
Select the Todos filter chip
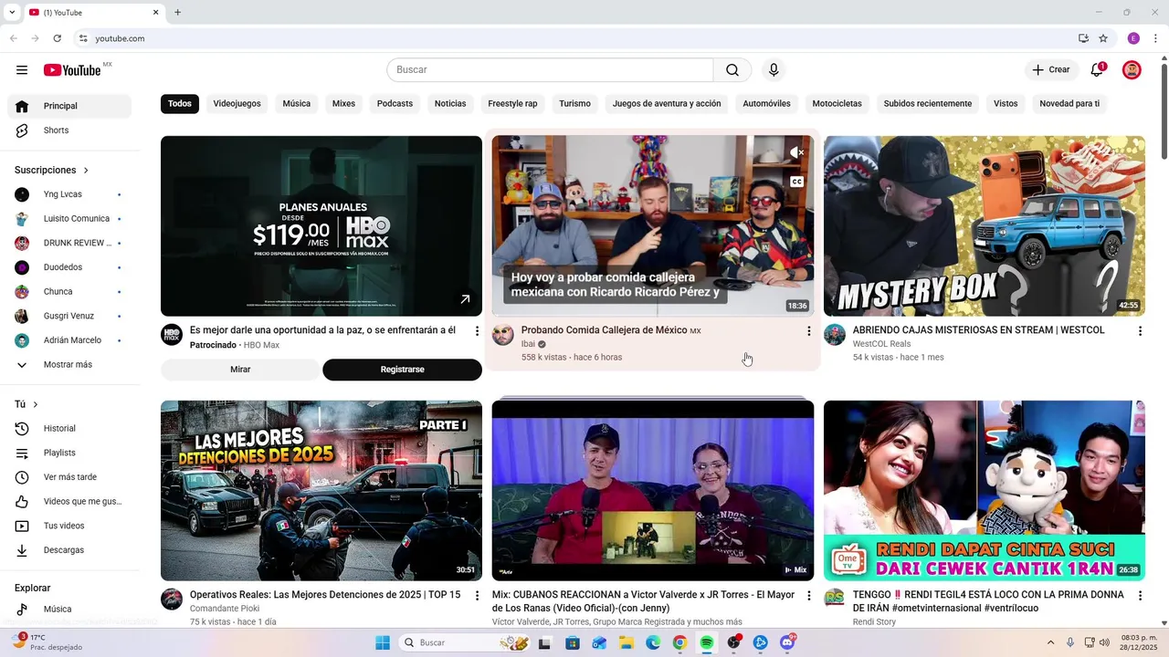tap(180, 104)
